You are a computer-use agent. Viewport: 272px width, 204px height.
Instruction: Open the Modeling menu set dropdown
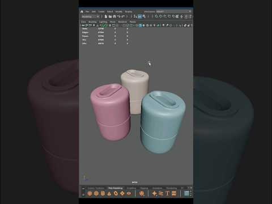[90, 16]
